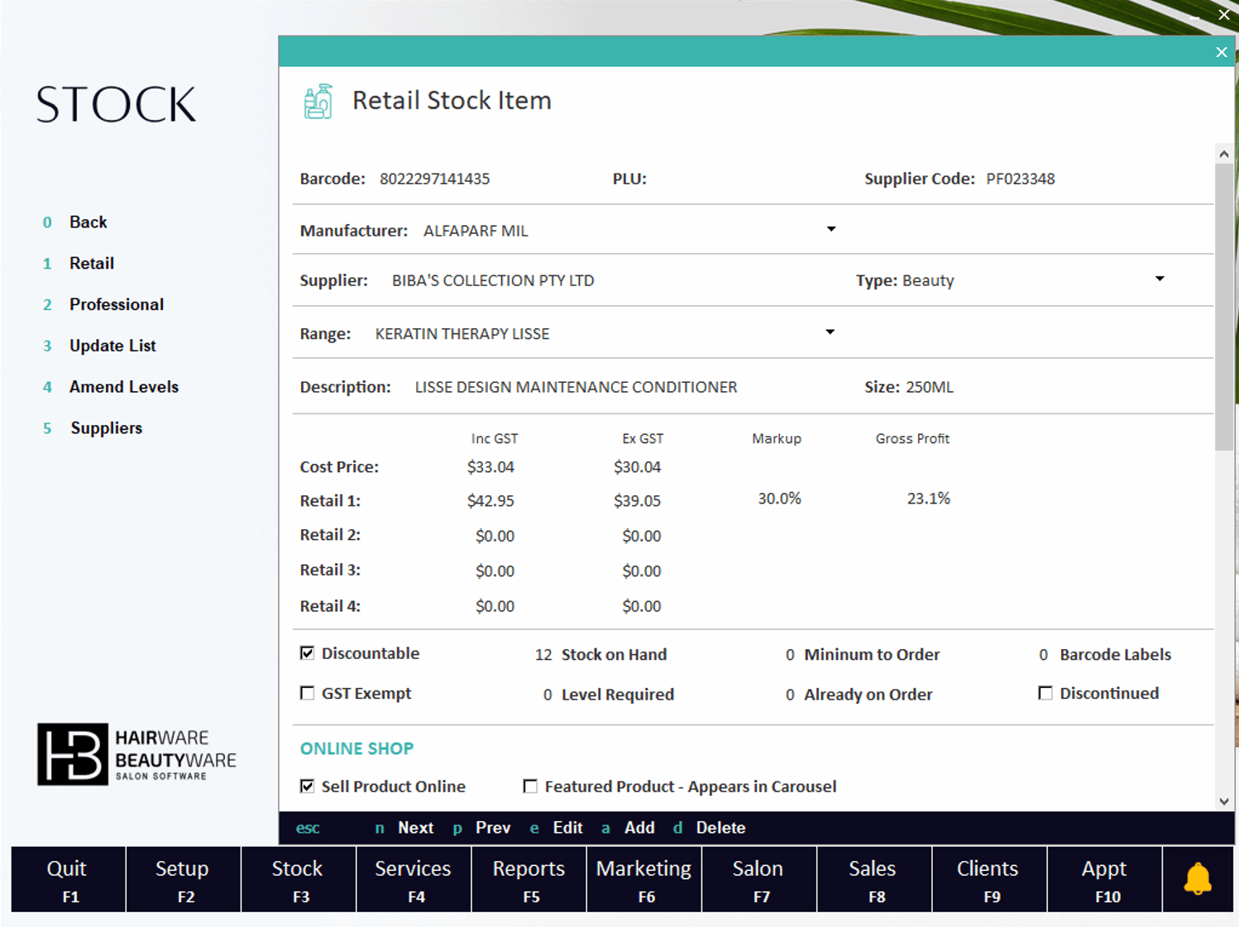Click Range KERATIN THERAPY LISSE
The width and height of the screenshot is (1239, 927).
click(462, 334)
